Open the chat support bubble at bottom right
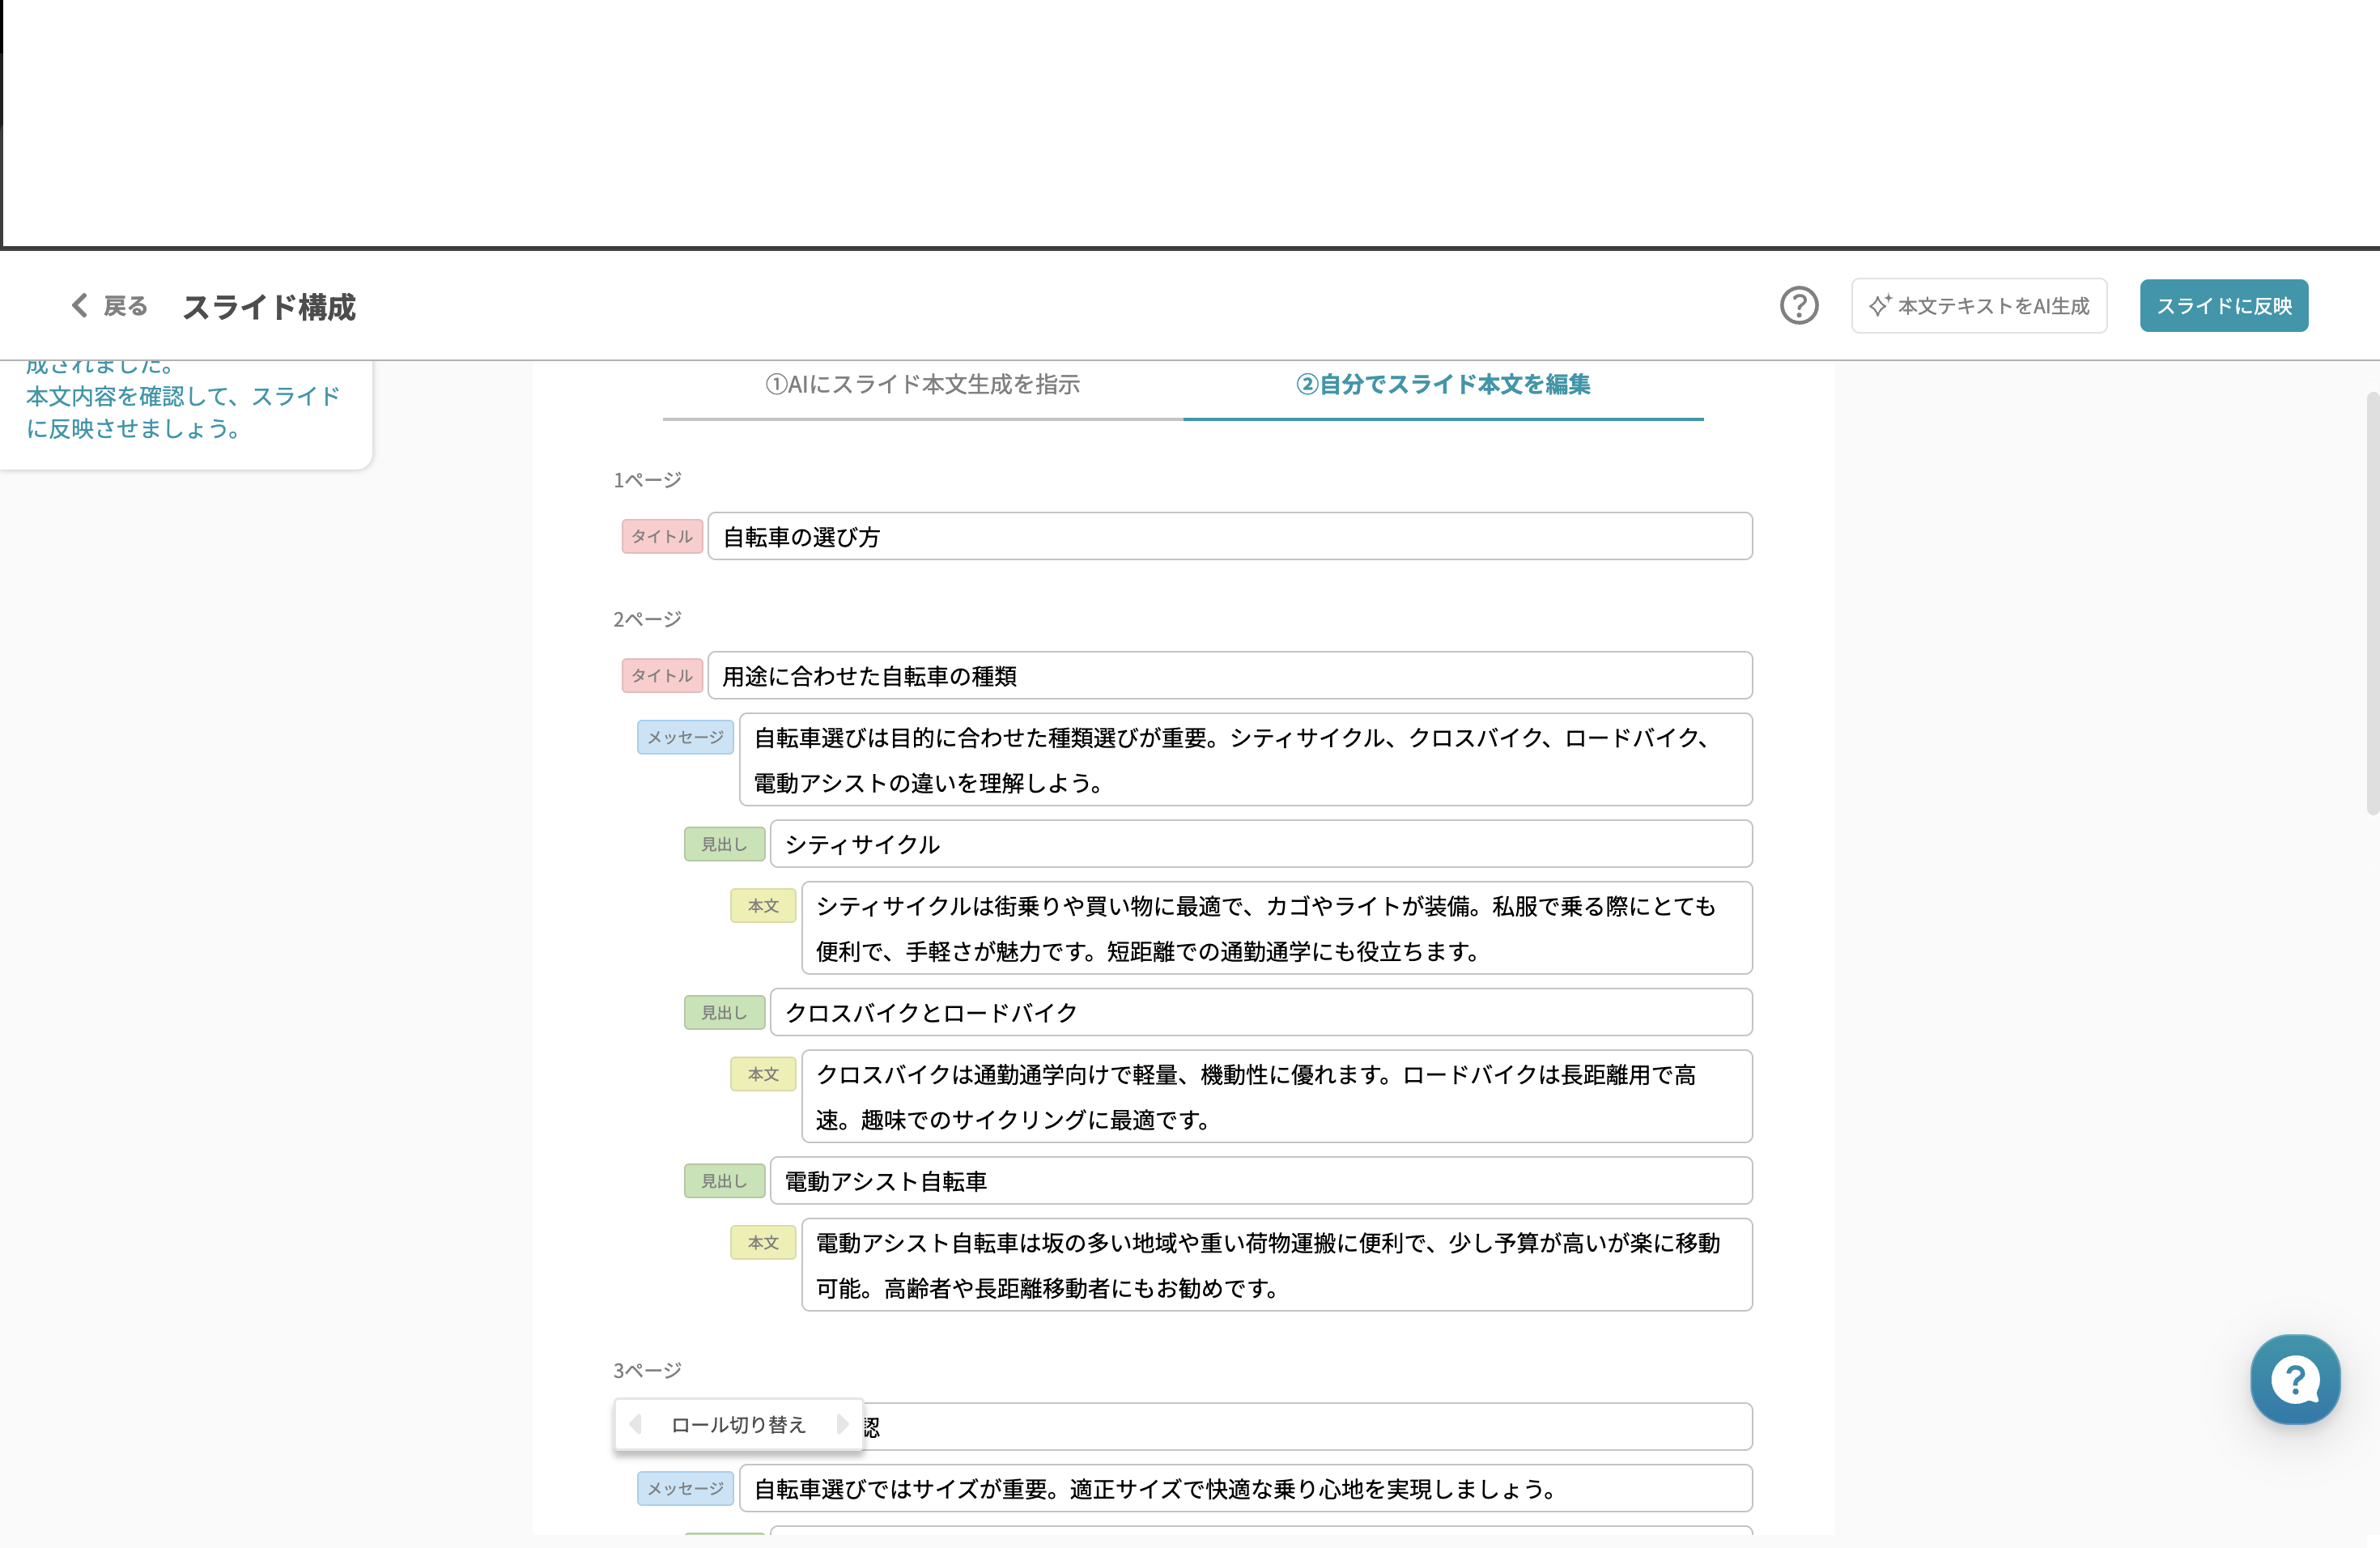The width and height of the screenshot is (2380, 1548). click(x=2294, y=1380)
